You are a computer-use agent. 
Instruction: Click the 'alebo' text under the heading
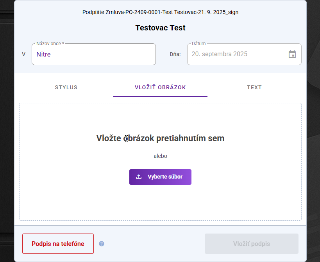click(x=160, y=156)
